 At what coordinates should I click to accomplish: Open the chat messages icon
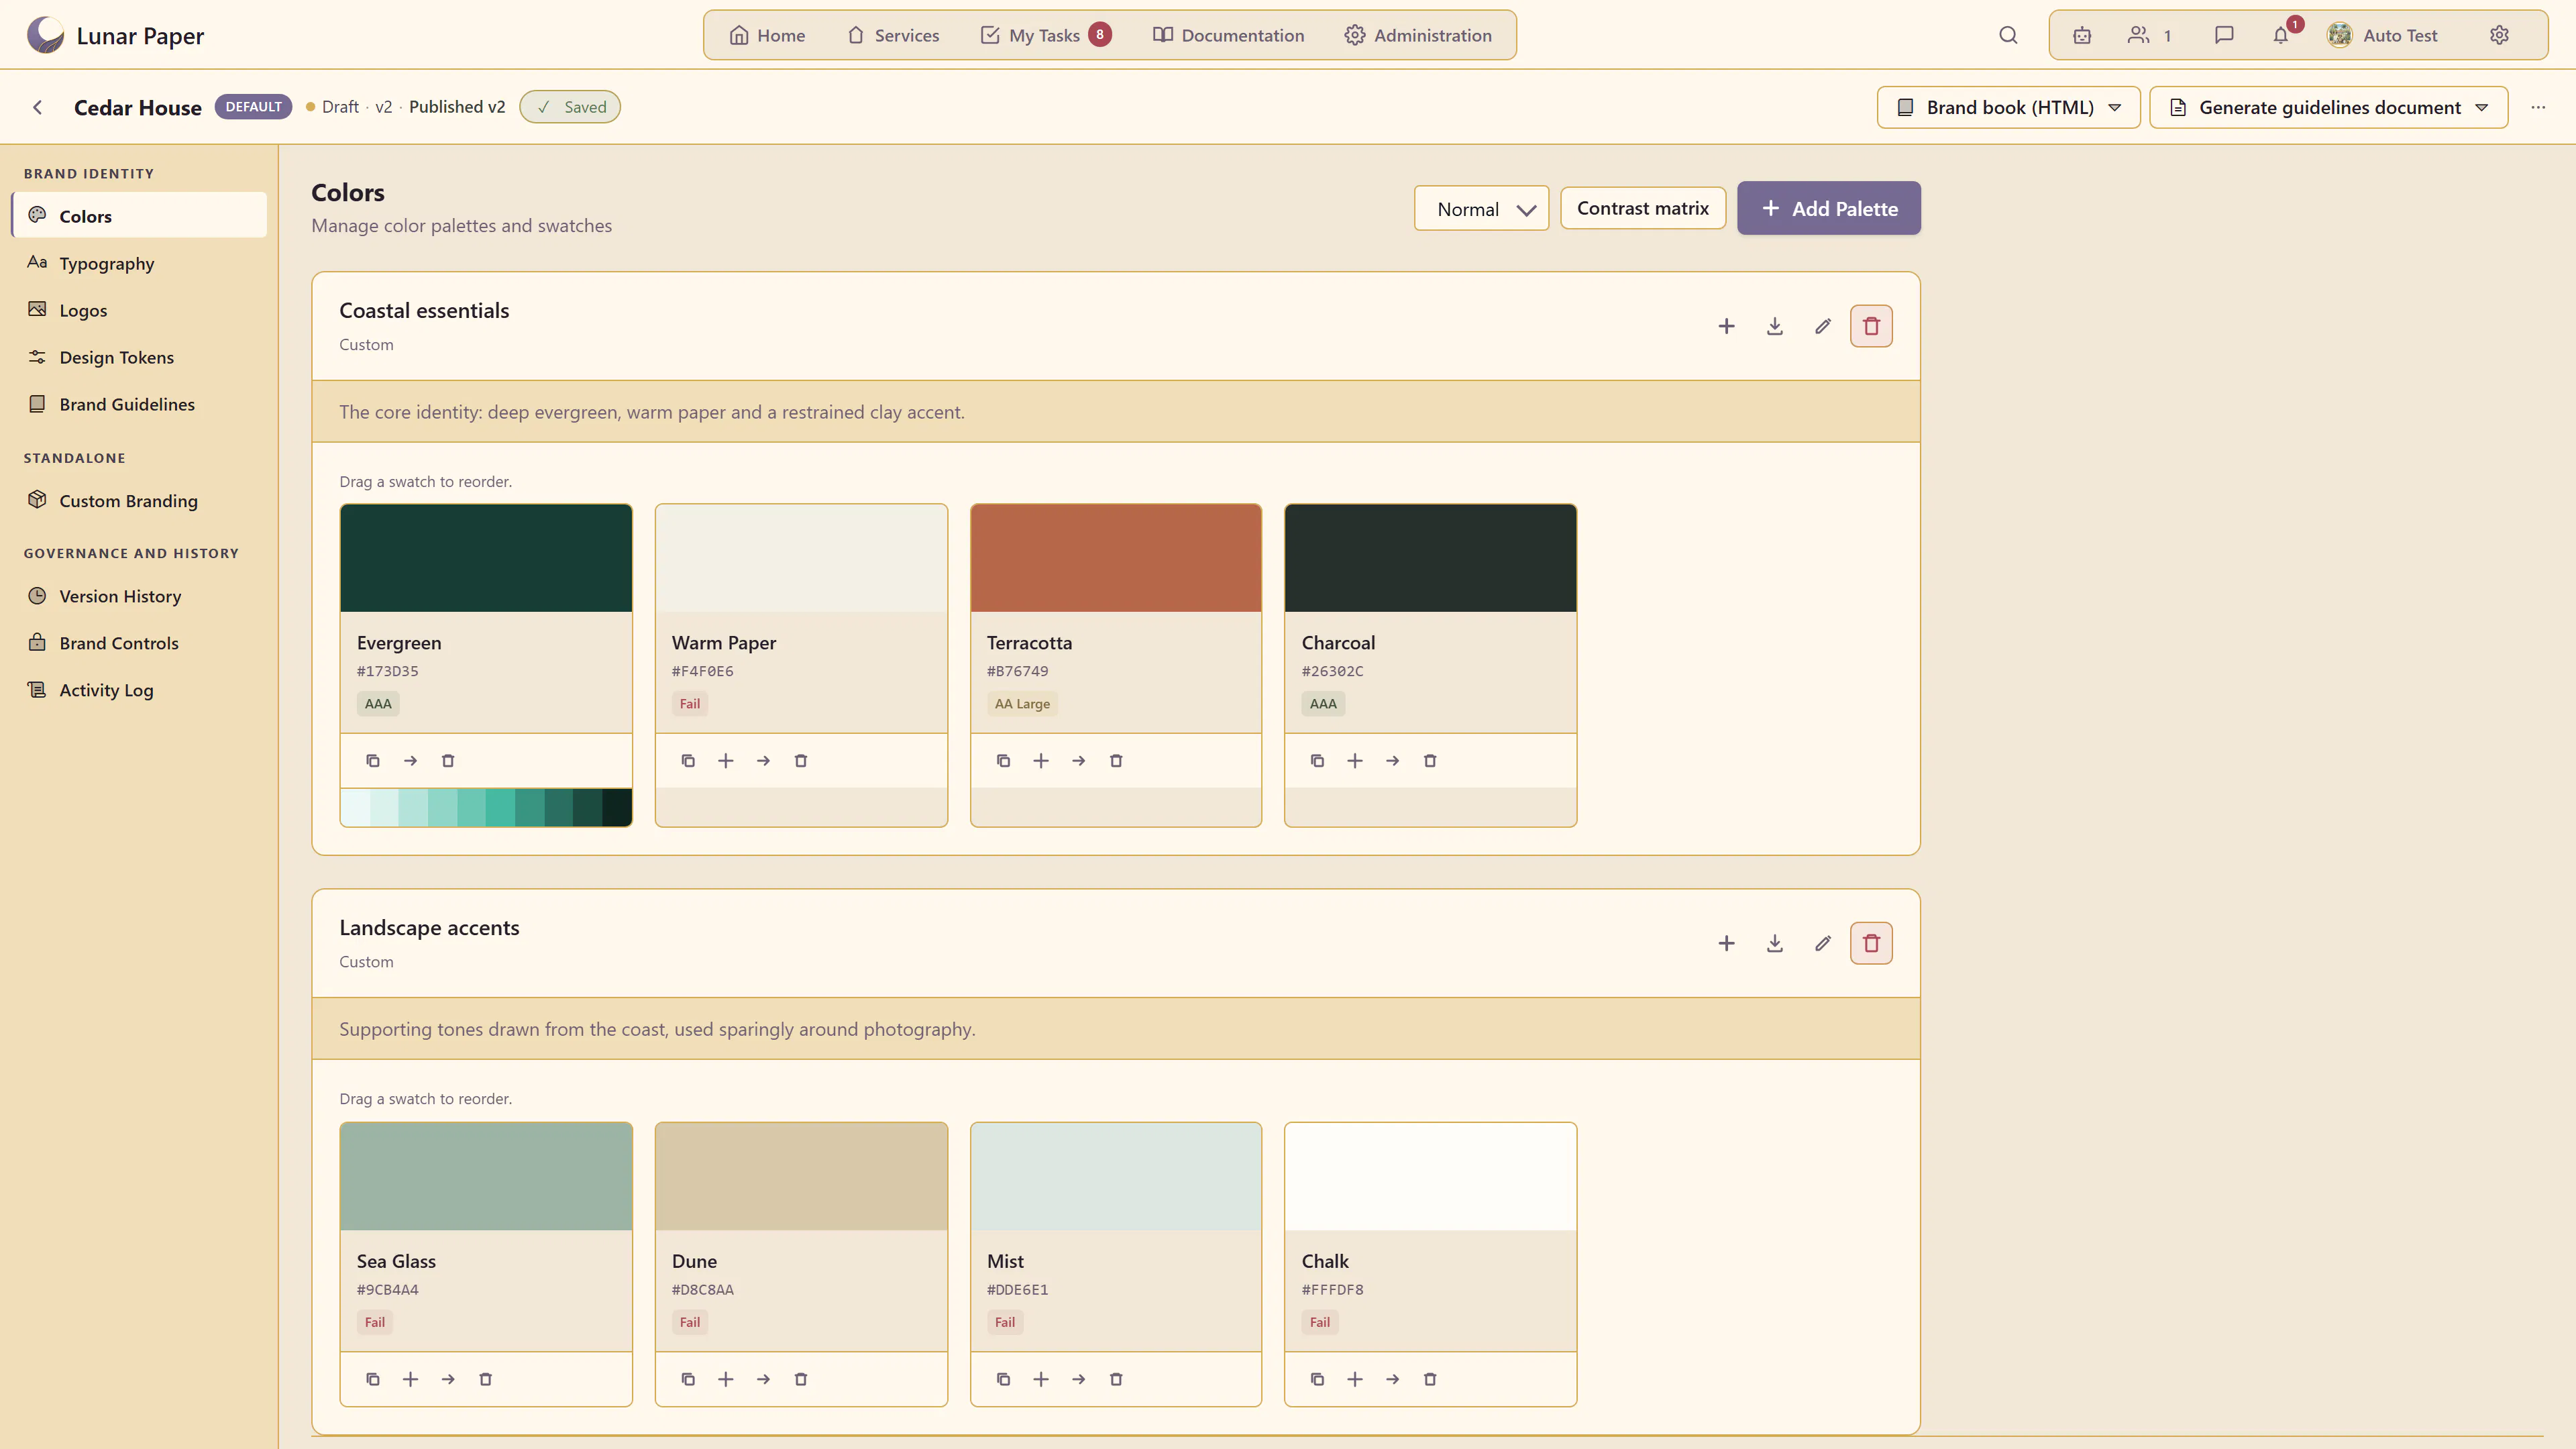(2224, 35)
